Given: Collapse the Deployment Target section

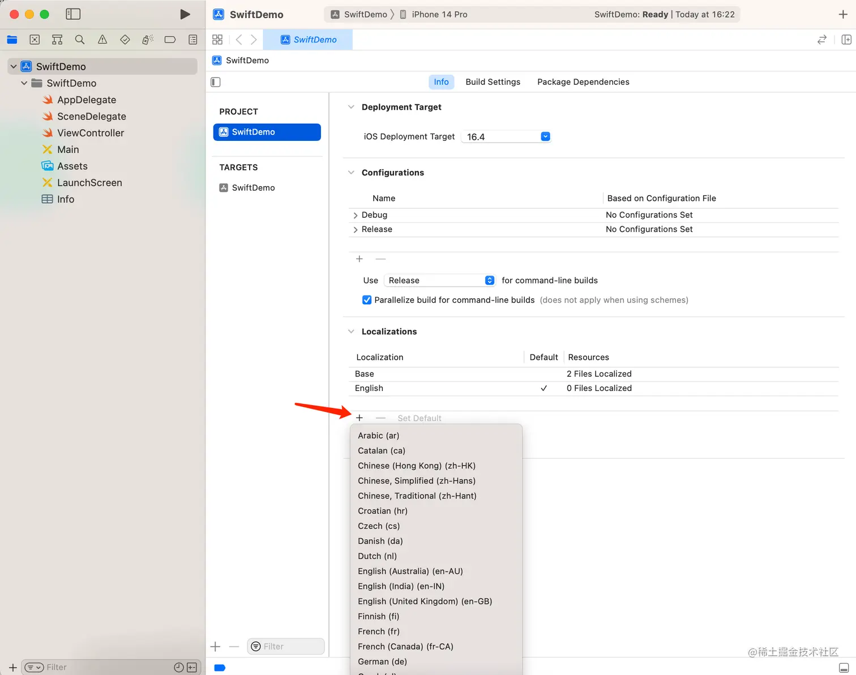Looking at the screenshot, I should coord(351,107).
